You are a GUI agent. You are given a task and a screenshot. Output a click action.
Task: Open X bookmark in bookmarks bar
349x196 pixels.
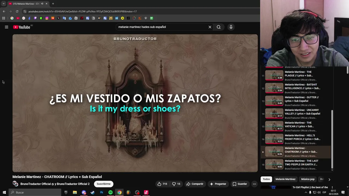click(58, 18)
